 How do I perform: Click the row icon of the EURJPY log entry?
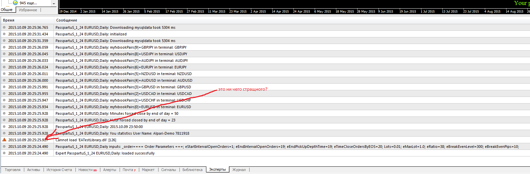(x=4, y=67)
